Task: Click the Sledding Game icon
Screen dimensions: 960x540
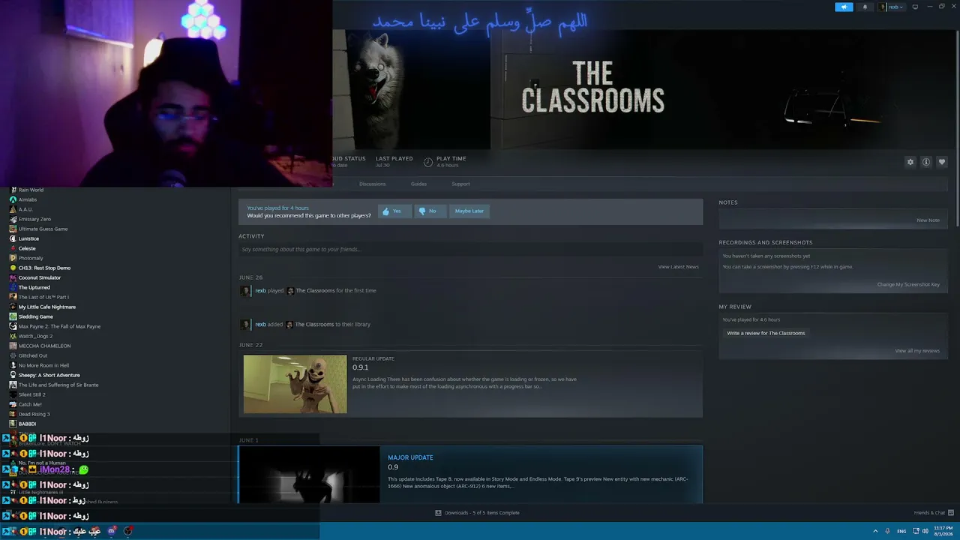Action: click(x=13, y=317)
